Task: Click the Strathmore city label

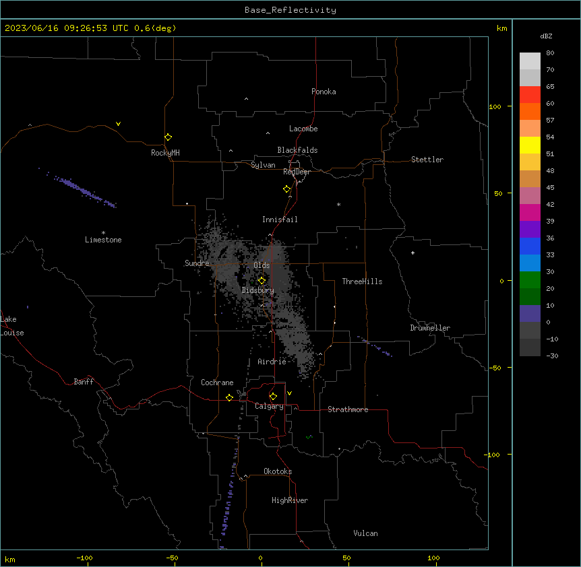Action: (x=348, y=409)
